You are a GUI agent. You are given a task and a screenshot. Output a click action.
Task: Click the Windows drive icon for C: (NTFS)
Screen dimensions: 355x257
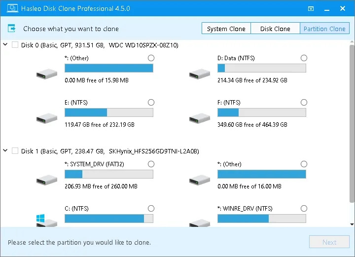47,220
